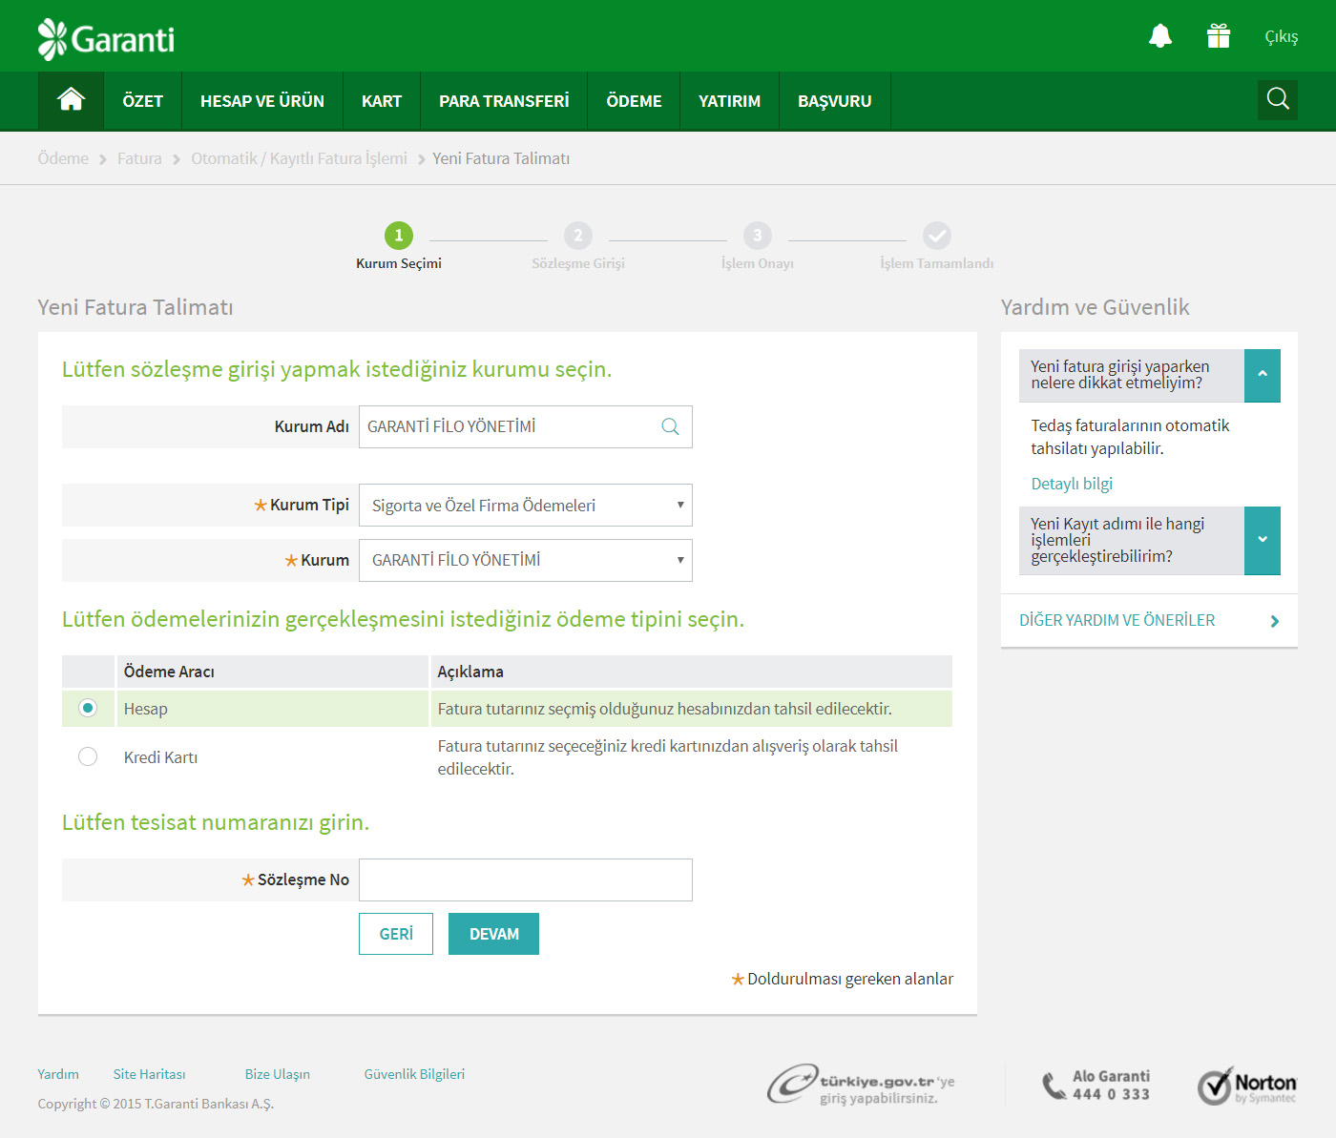
Task: Click step 1 Kurum Seçimi circle
Action: (x=399, y=236)
